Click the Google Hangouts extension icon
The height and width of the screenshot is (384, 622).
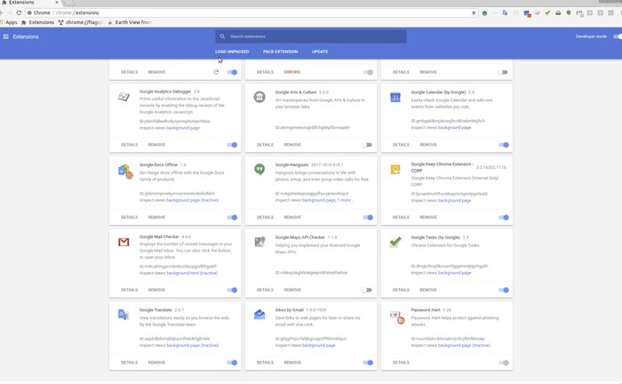pyautogui.click(x=259, y=169)
